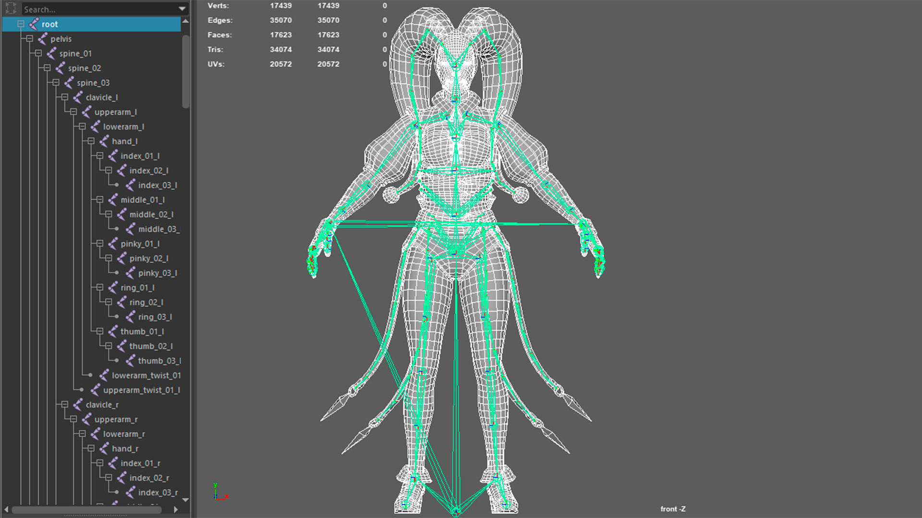Click the search filter icon left of Search field
This screenshot has width=922, height=518.
tap(11, 9)
